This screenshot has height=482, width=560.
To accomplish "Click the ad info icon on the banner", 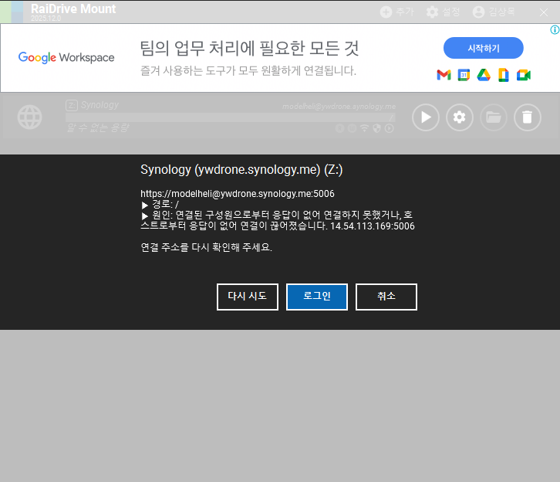I will [554, 29].
